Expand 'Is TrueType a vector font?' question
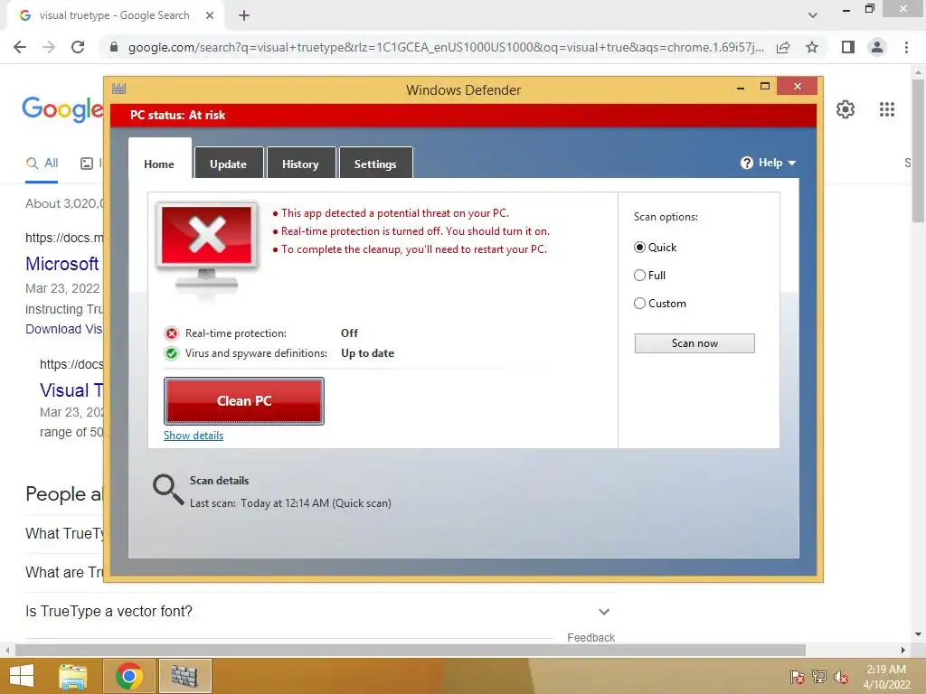Screen dimensions: 926x694 pyautogui.click(x=603, y=612)
